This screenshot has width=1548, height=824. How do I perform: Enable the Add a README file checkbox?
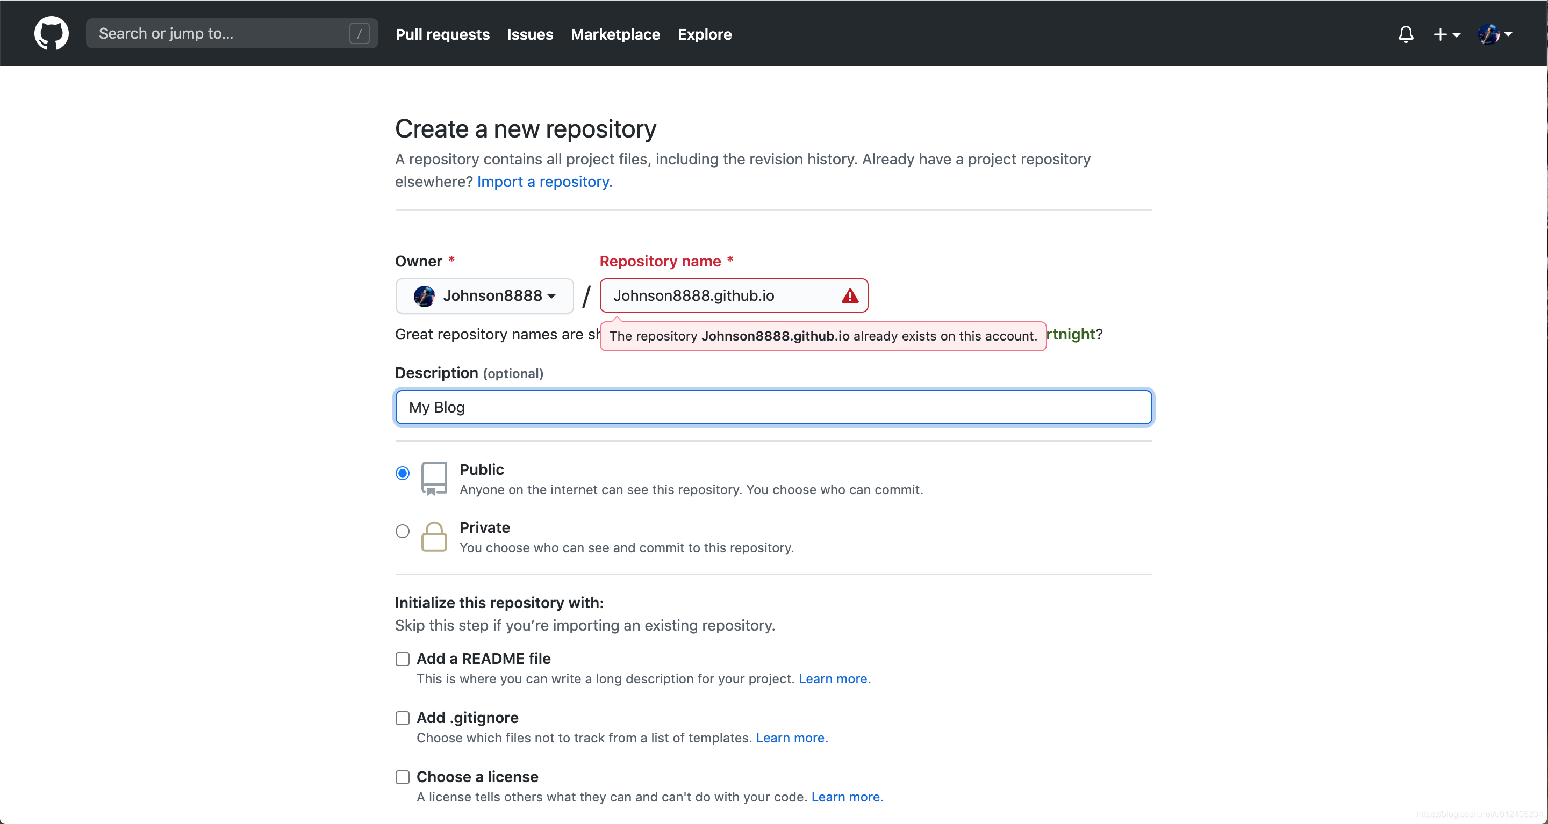click(403, 659)
